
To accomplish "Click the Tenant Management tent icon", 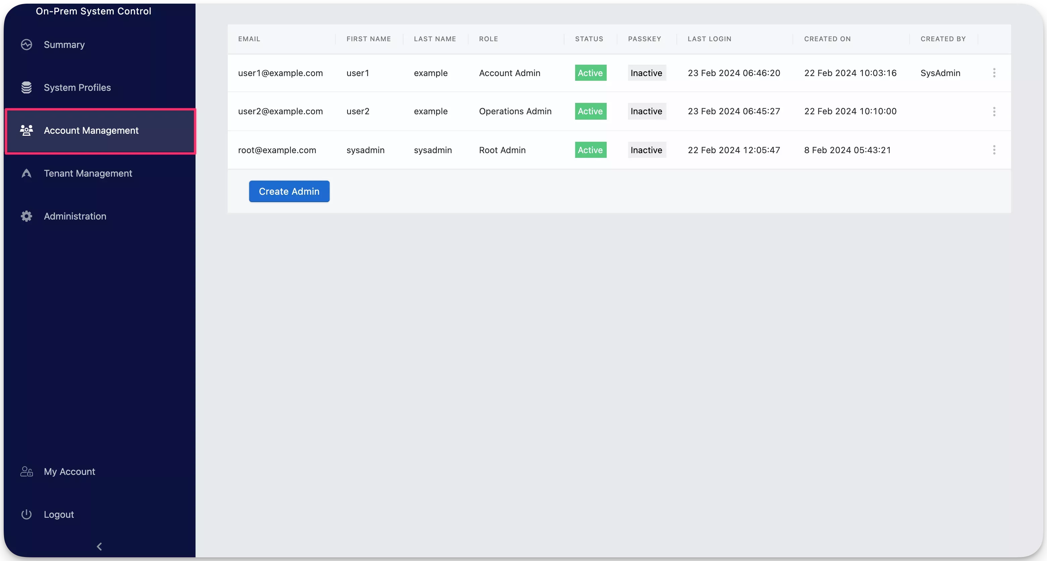I will point(26,174).
